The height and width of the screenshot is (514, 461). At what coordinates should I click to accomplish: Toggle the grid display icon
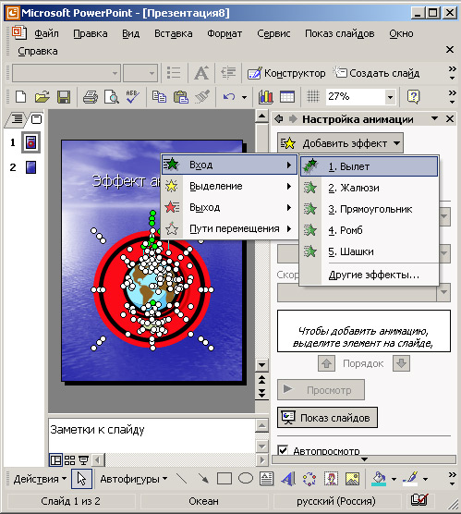coord(313,96)
